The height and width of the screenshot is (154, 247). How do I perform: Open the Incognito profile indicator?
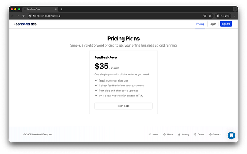click(x=223, y=16)
